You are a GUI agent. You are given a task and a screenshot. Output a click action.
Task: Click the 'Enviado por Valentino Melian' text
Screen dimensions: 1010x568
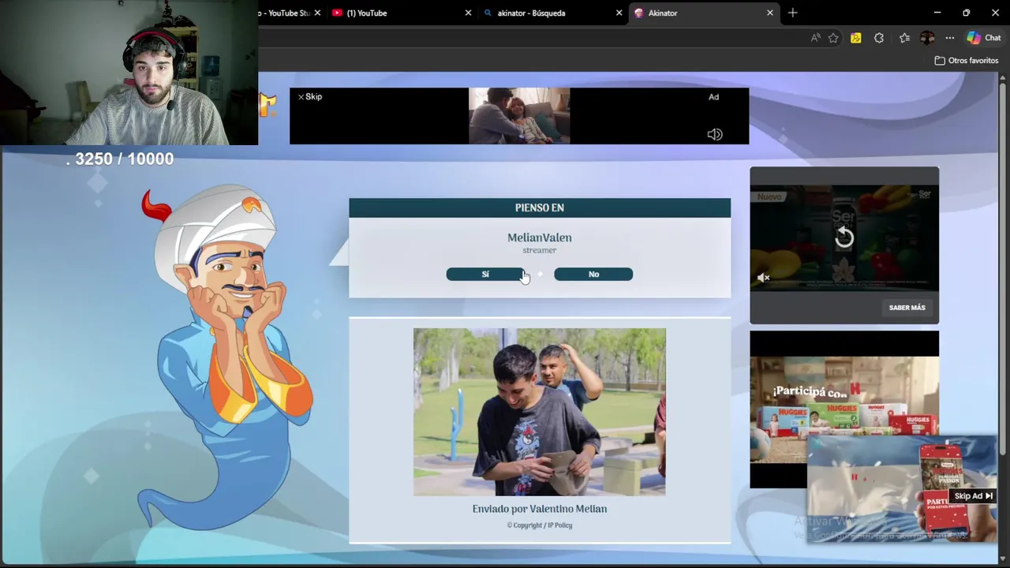[540, 509]
